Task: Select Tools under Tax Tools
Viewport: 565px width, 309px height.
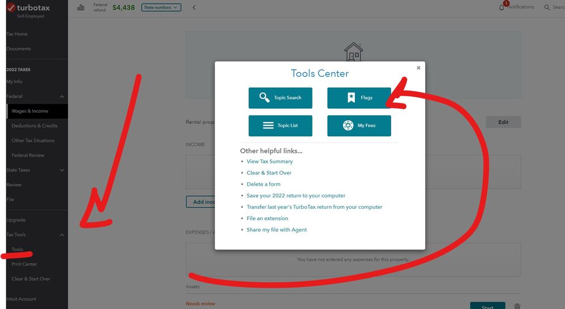Action: click(x=18, y=249)
